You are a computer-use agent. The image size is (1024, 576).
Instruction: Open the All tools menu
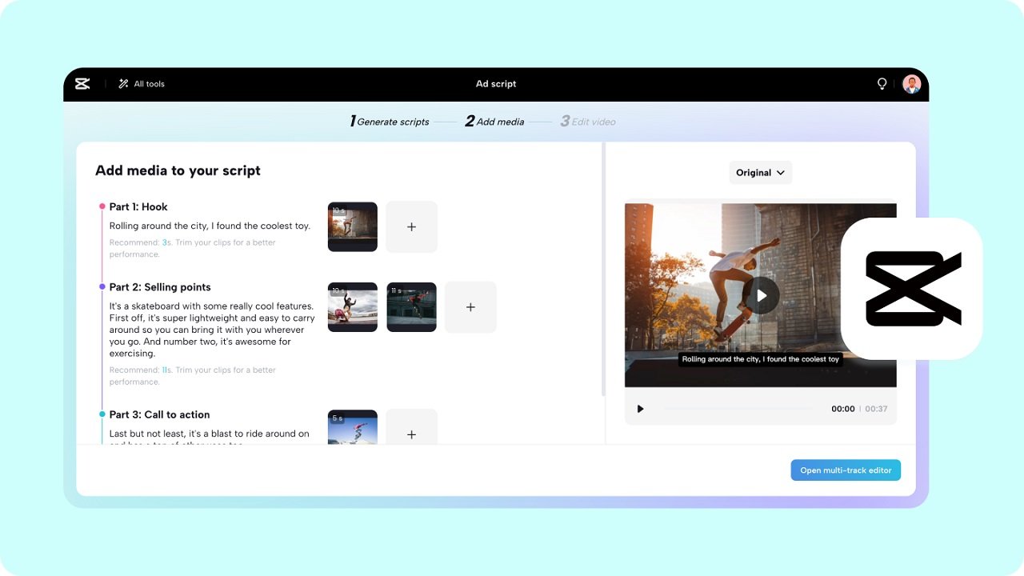[141, 83]
